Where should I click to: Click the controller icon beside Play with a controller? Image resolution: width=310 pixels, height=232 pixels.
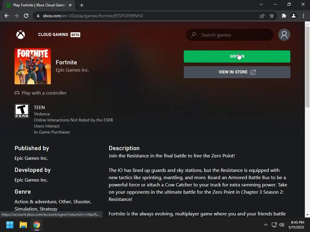coord(17,93)
